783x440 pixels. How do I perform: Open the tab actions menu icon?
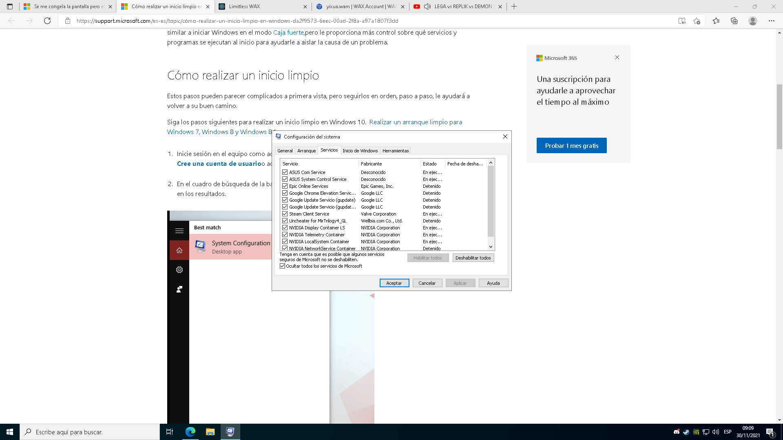[10, 7]
